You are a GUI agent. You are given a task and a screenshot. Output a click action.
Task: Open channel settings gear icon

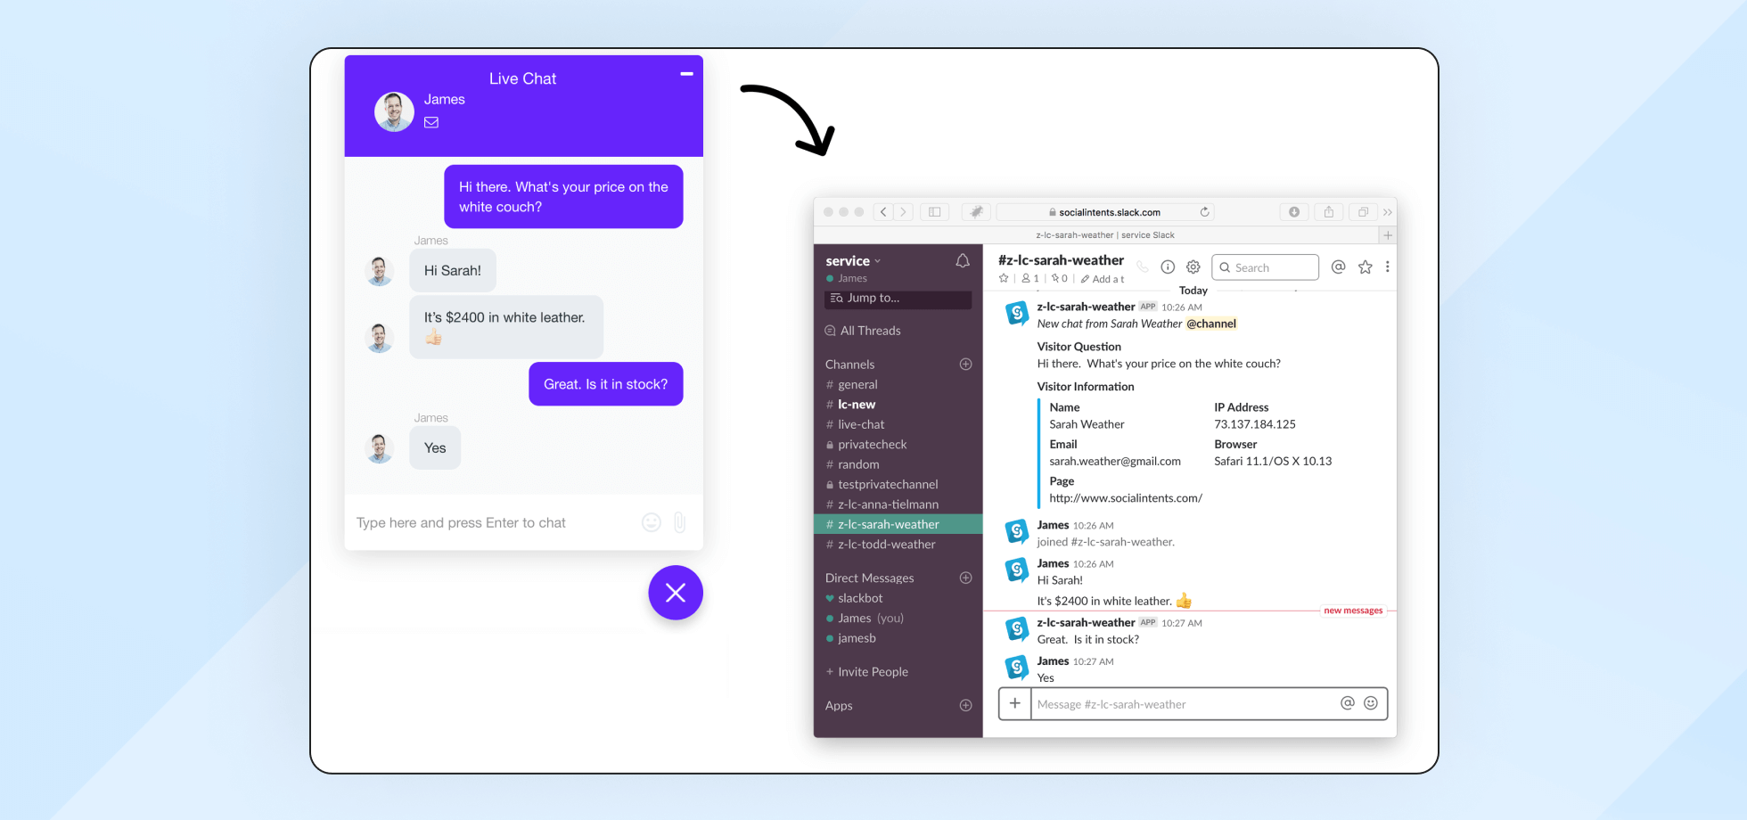(1193, 266)
